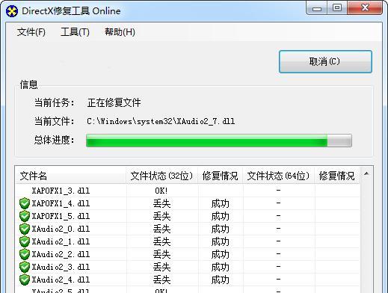This screenshot has height=293, width=388.
Task: Click shield icon beside XAudio2_1.dll
Action: 25,241
